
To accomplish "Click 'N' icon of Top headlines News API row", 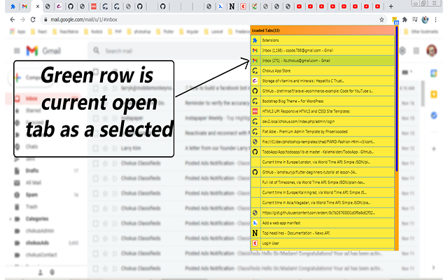I will pos(255,233).
